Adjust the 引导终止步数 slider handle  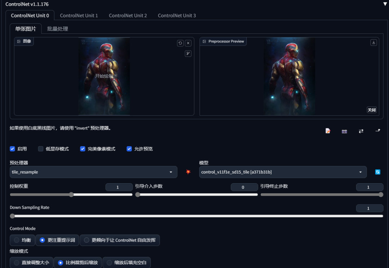381,195
